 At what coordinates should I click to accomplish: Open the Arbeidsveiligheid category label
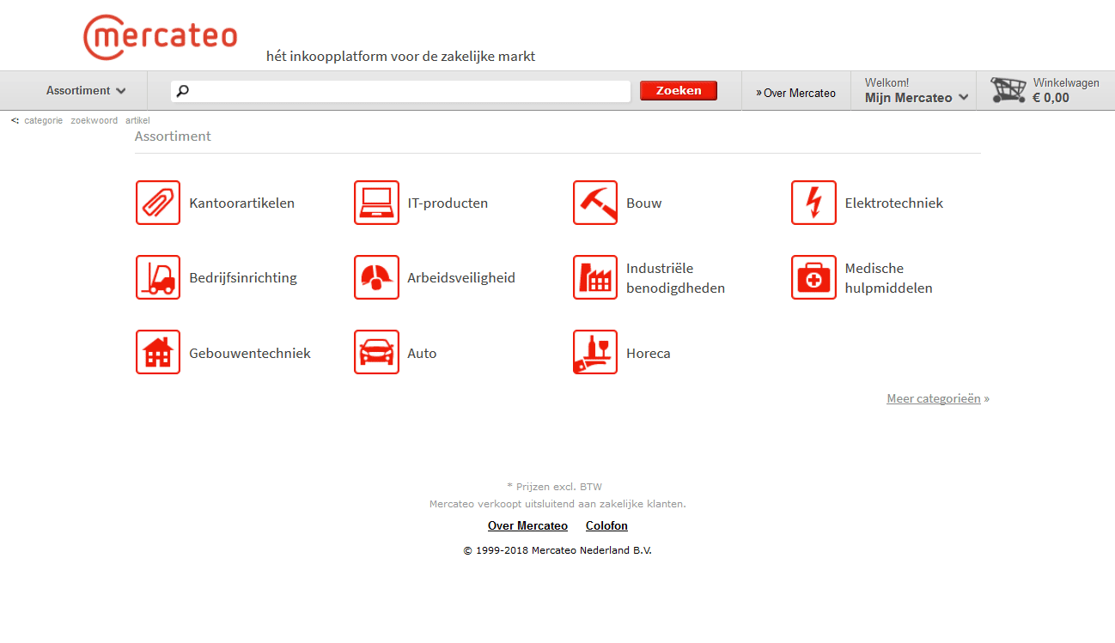pyautogui.click(x=461, y=278)
